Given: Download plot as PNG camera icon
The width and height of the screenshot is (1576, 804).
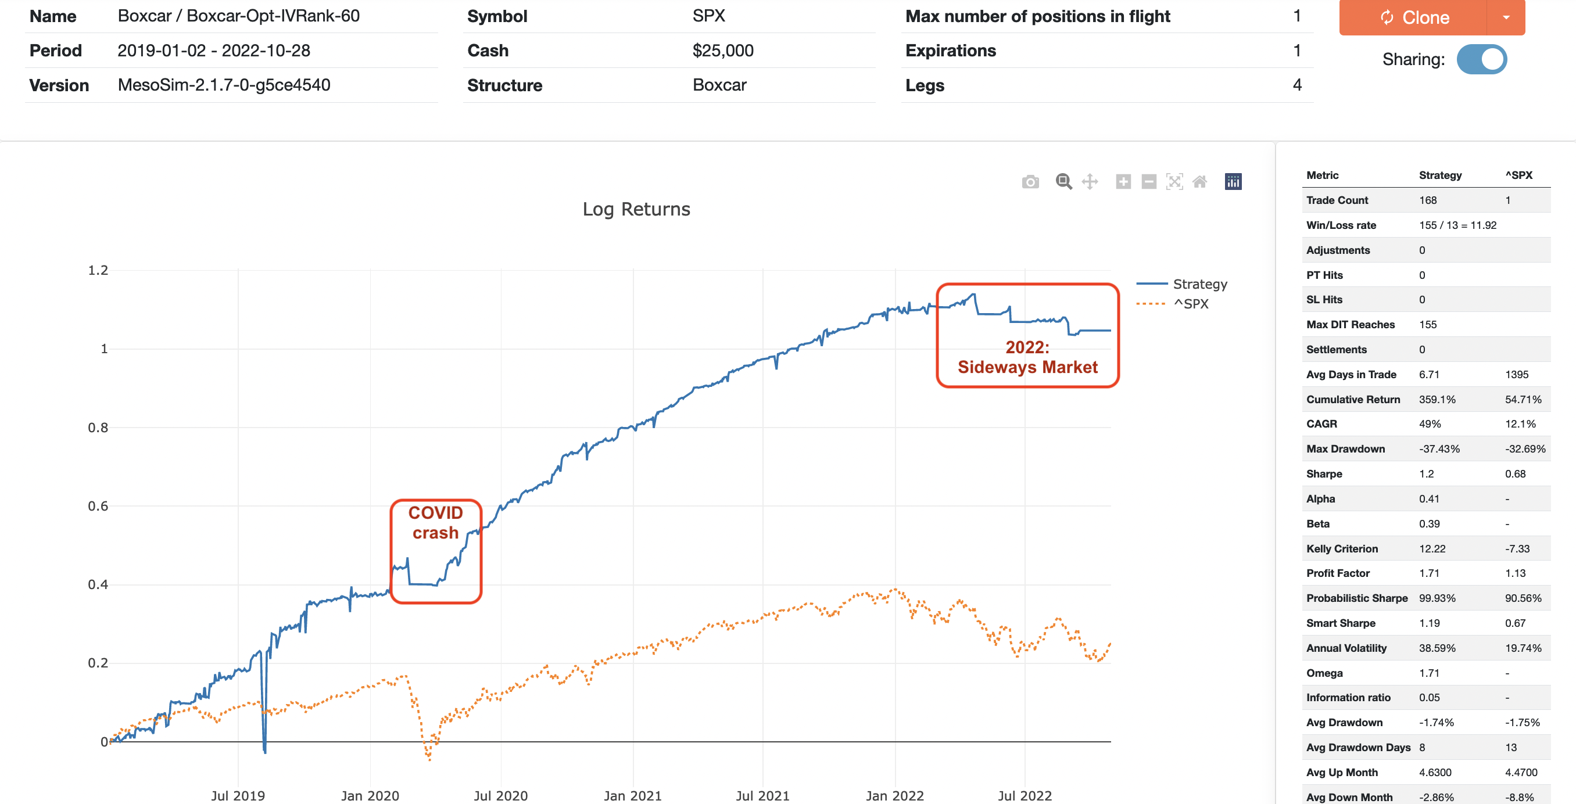Looking at the screenshot, I should 1030,182.
